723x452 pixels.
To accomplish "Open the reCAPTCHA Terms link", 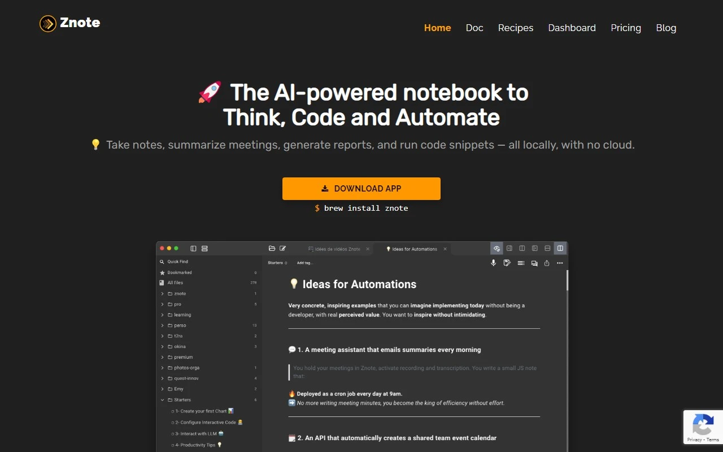I will click(713, 440).
